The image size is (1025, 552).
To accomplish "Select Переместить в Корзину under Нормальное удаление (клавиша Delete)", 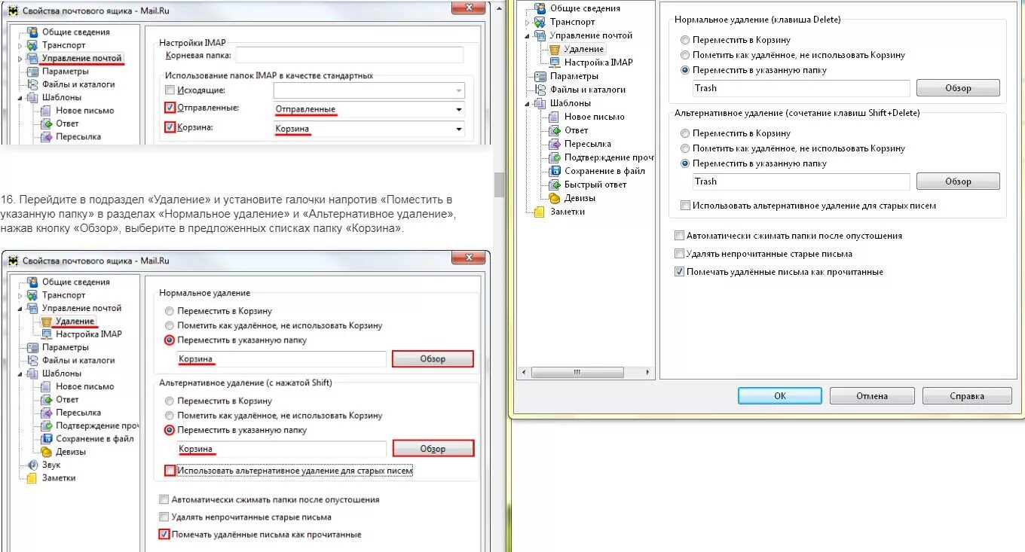I will point(684,40).
